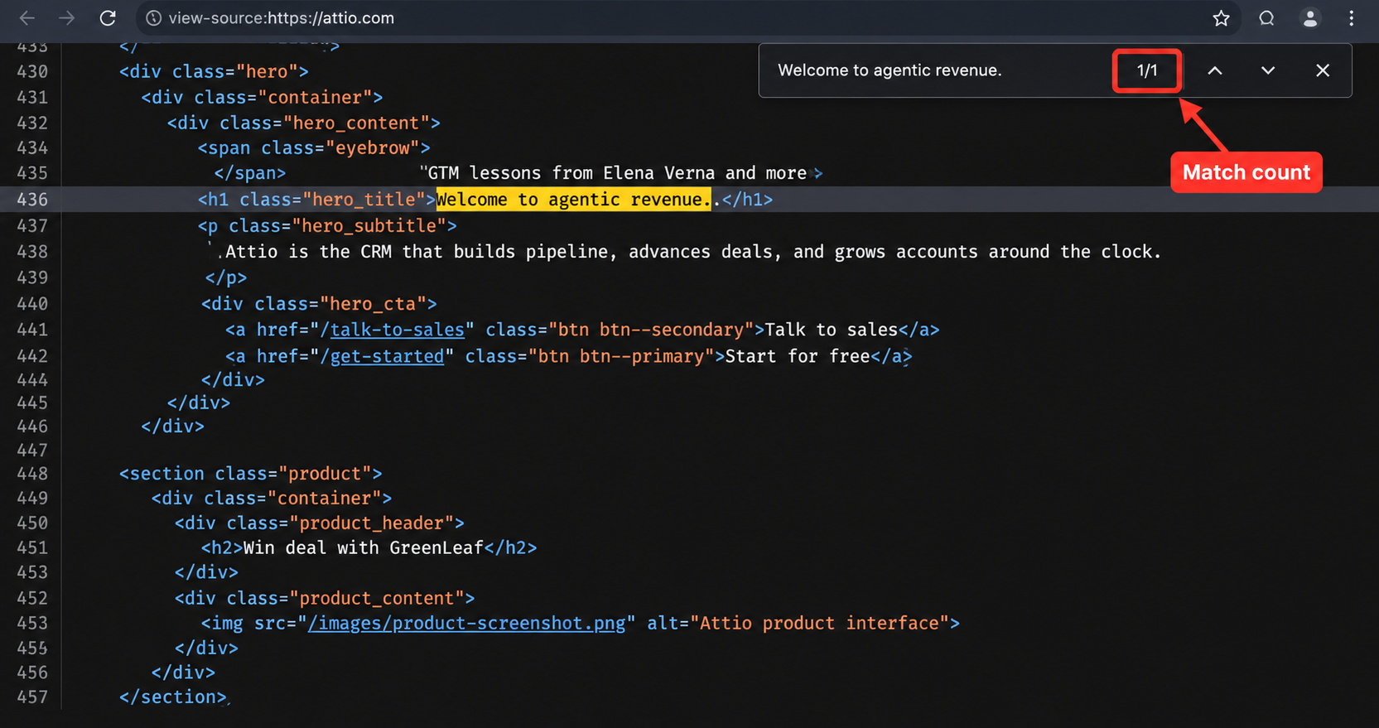1379x728 pixels.
Task: View site information icon in address bar
Action: (x=153, y=18)
